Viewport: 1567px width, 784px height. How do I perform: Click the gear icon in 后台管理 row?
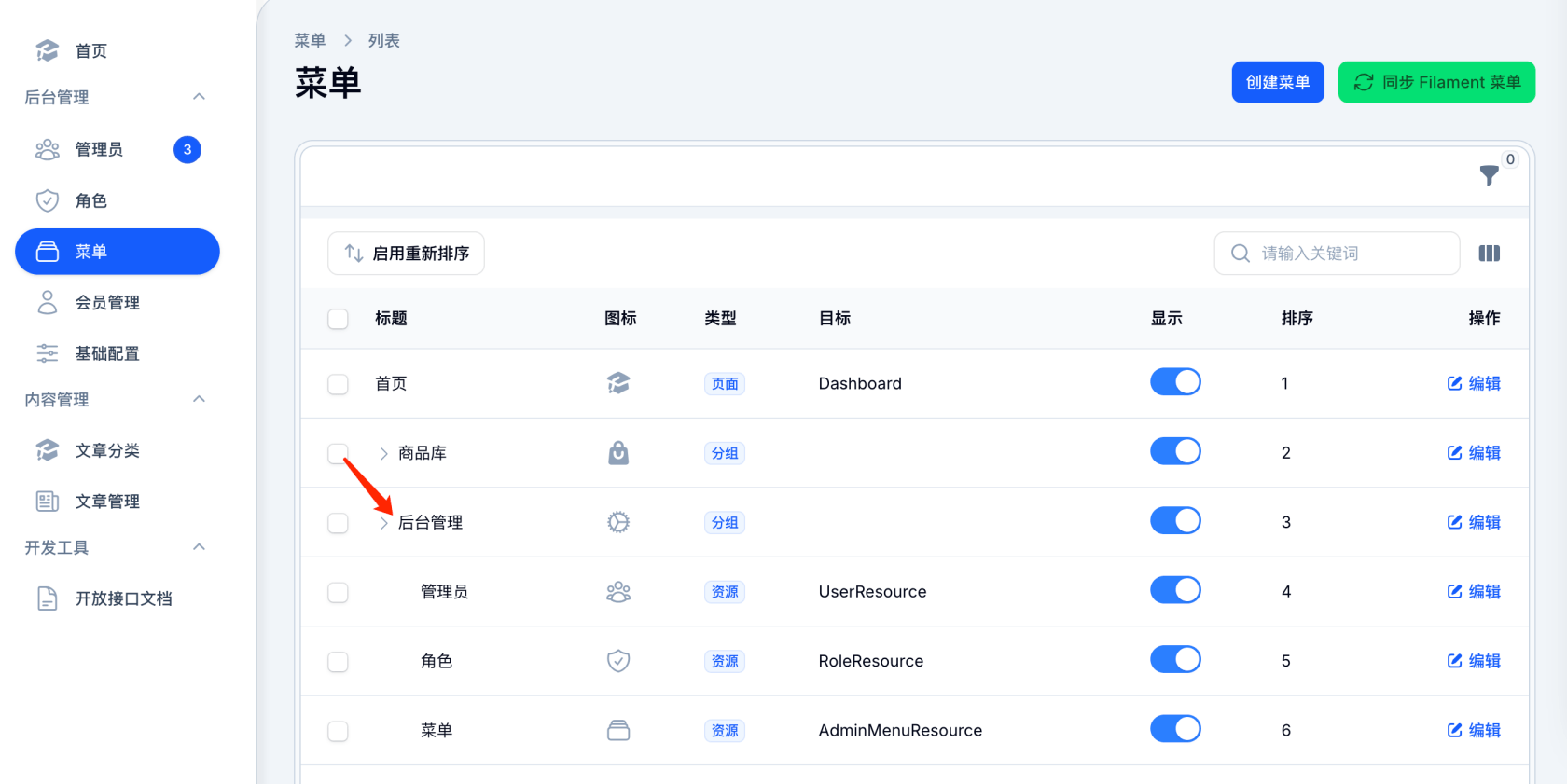[618, 522]
